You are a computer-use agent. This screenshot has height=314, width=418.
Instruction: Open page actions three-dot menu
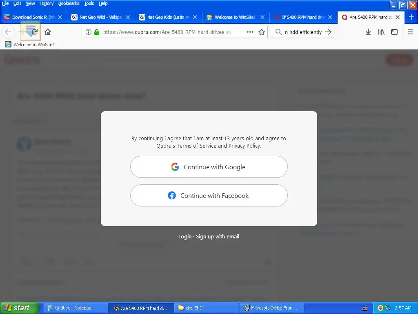tap(250, 32)
